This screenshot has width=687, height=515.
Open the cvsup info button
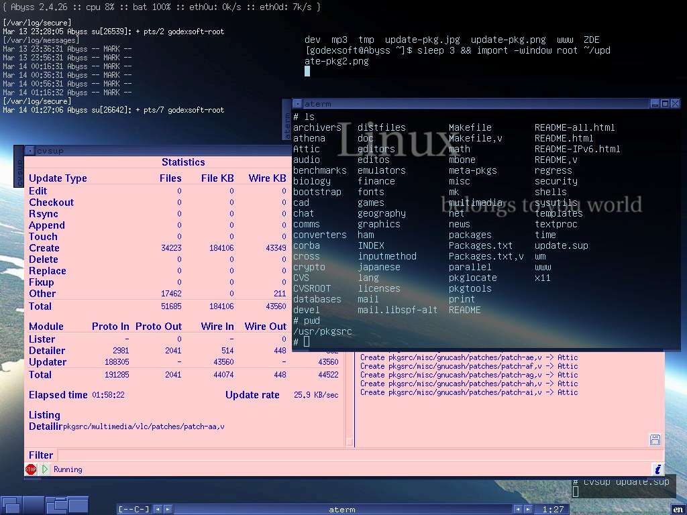tap(657, 469)
